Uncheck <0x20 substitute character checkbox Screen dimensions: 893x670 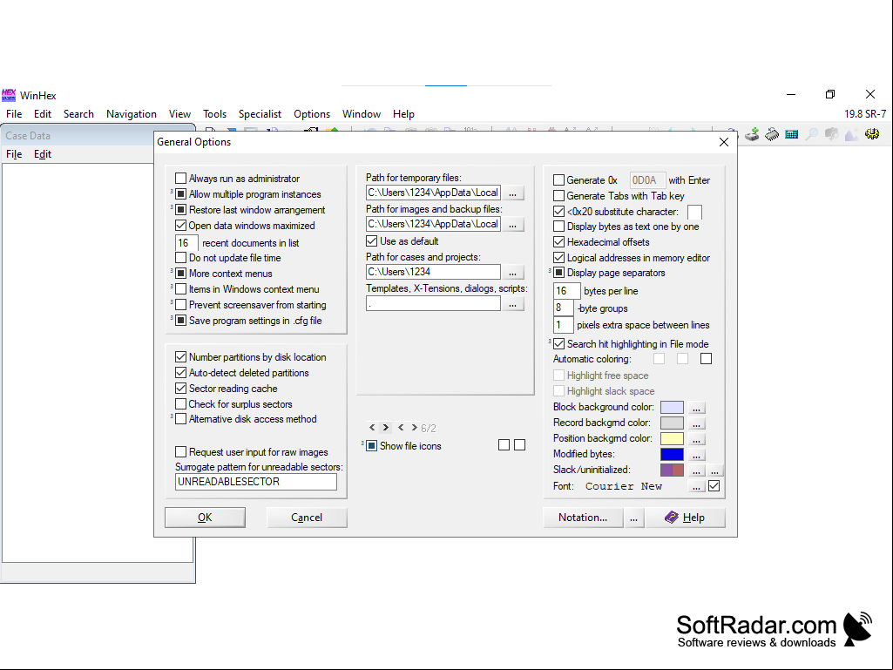tap(558, 212)
